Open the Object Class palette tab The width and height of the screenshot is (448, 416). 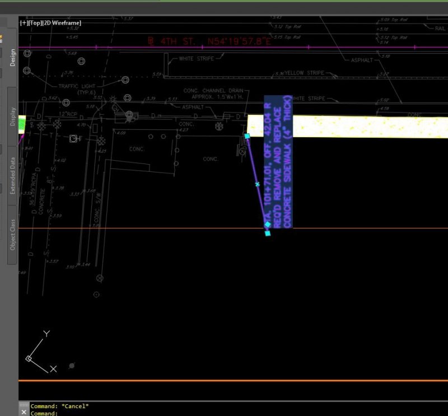pos(12,233)
